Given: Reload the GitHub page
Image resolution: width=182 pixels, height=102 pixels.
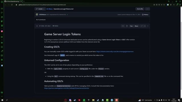Looking at the screenshot, I should pos(12,5).
